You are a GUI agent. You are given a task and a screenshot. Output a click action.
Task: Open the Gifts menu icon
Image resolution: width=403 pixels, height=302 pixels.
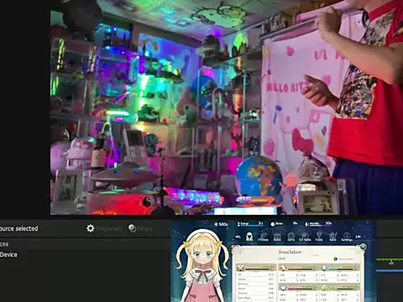291,237
